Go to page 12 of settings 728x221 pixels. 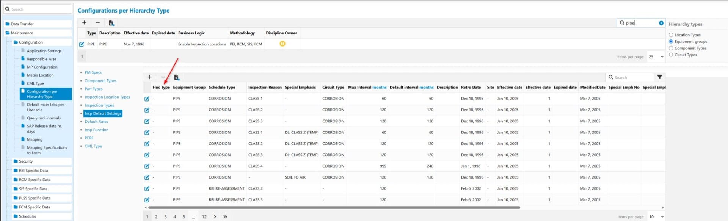[x=204, y=217]
